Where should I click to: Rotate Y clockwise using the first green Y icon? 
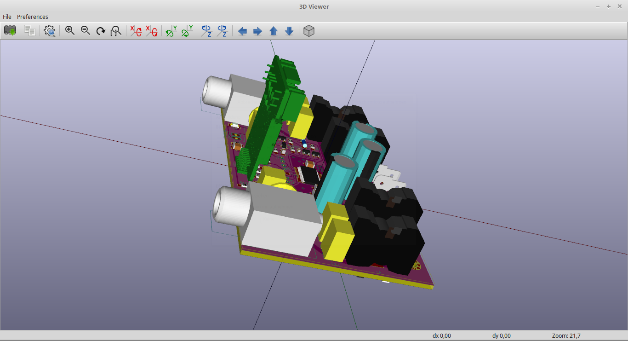(171, 31)
